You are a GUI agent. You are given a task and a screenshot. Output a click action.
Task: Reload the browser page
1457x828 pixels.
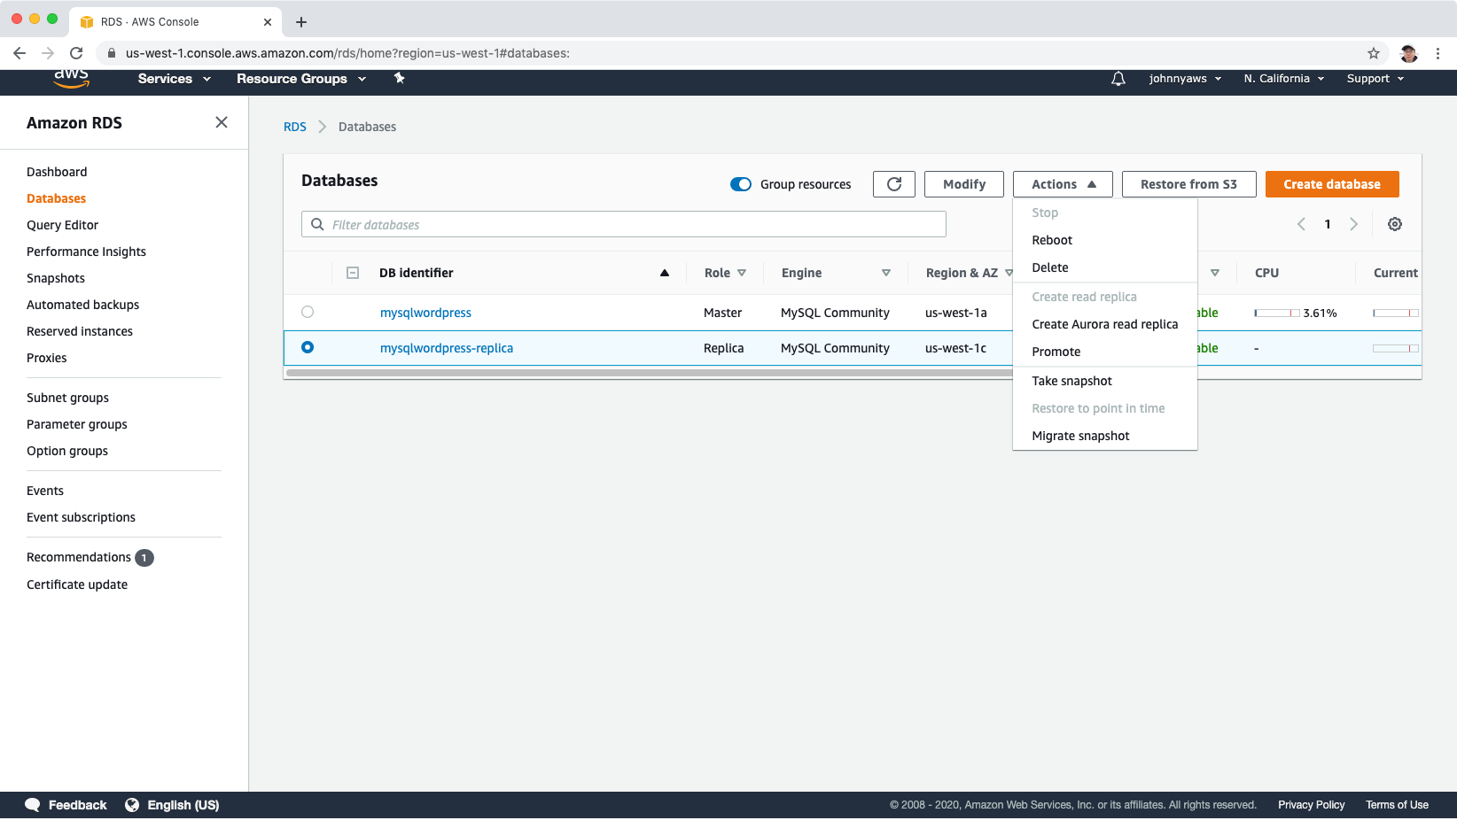tap(76, 53)
